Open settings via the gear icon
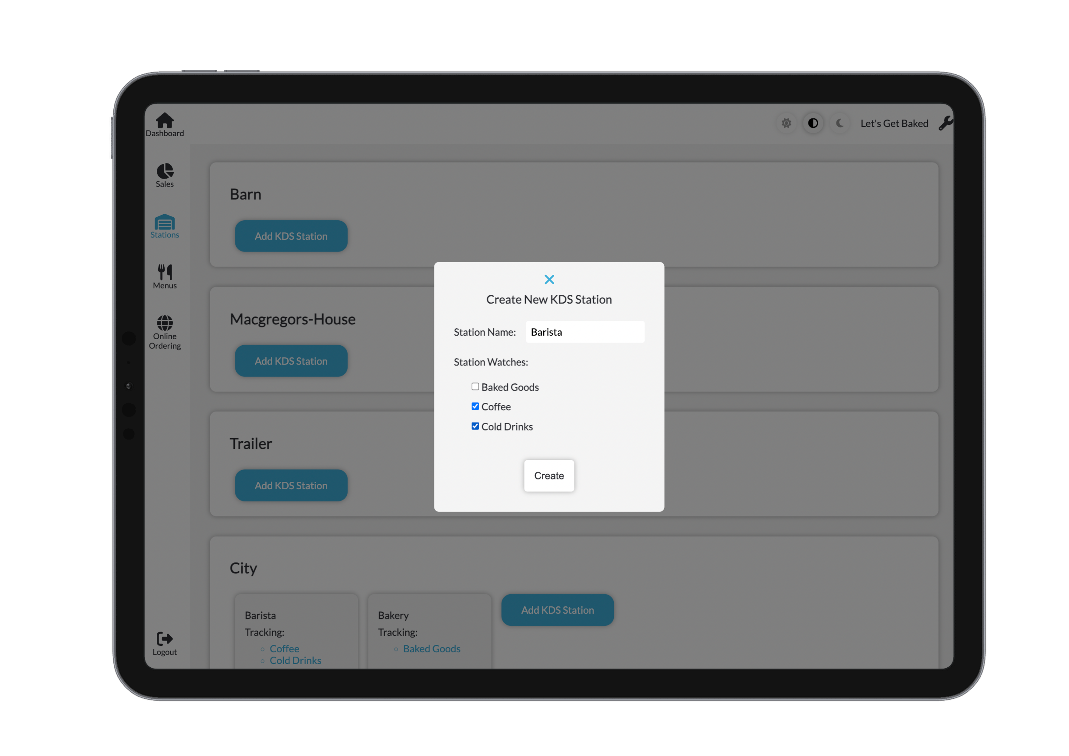This screenshot has height=756, width=1069. pyautogui.click(x=786, y=123)
